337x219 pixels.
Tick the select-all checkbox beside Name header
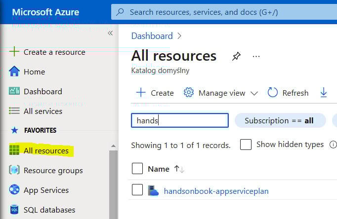(137, 168)
